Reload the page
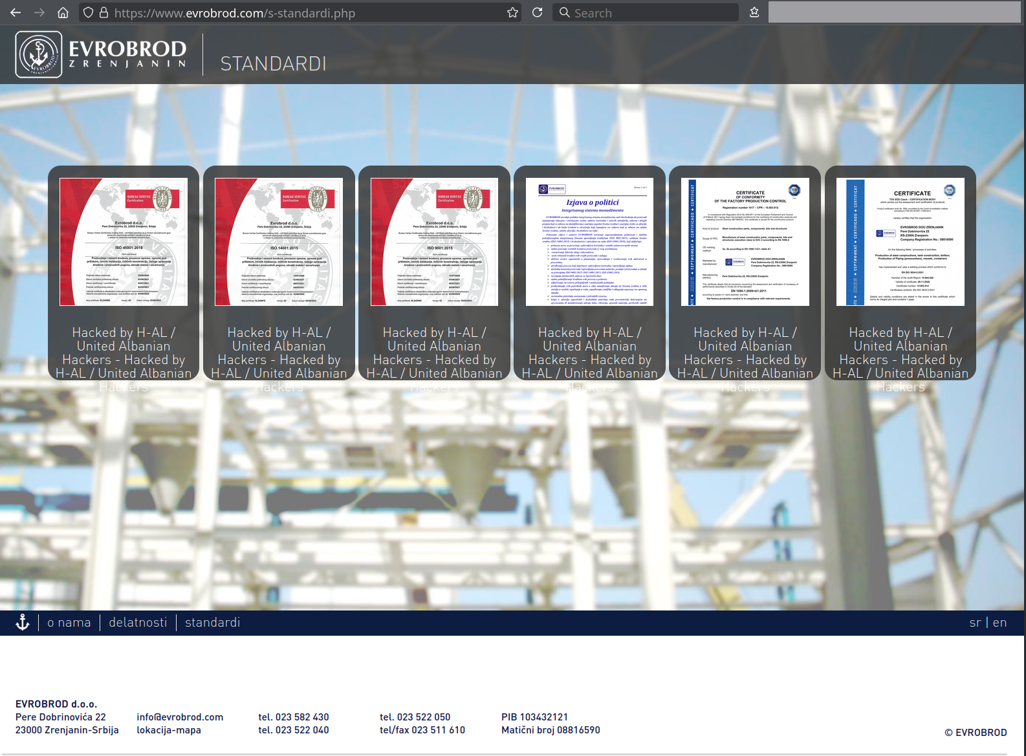The width and height of the screenshot is (1026, 756). tap(537, 12)
